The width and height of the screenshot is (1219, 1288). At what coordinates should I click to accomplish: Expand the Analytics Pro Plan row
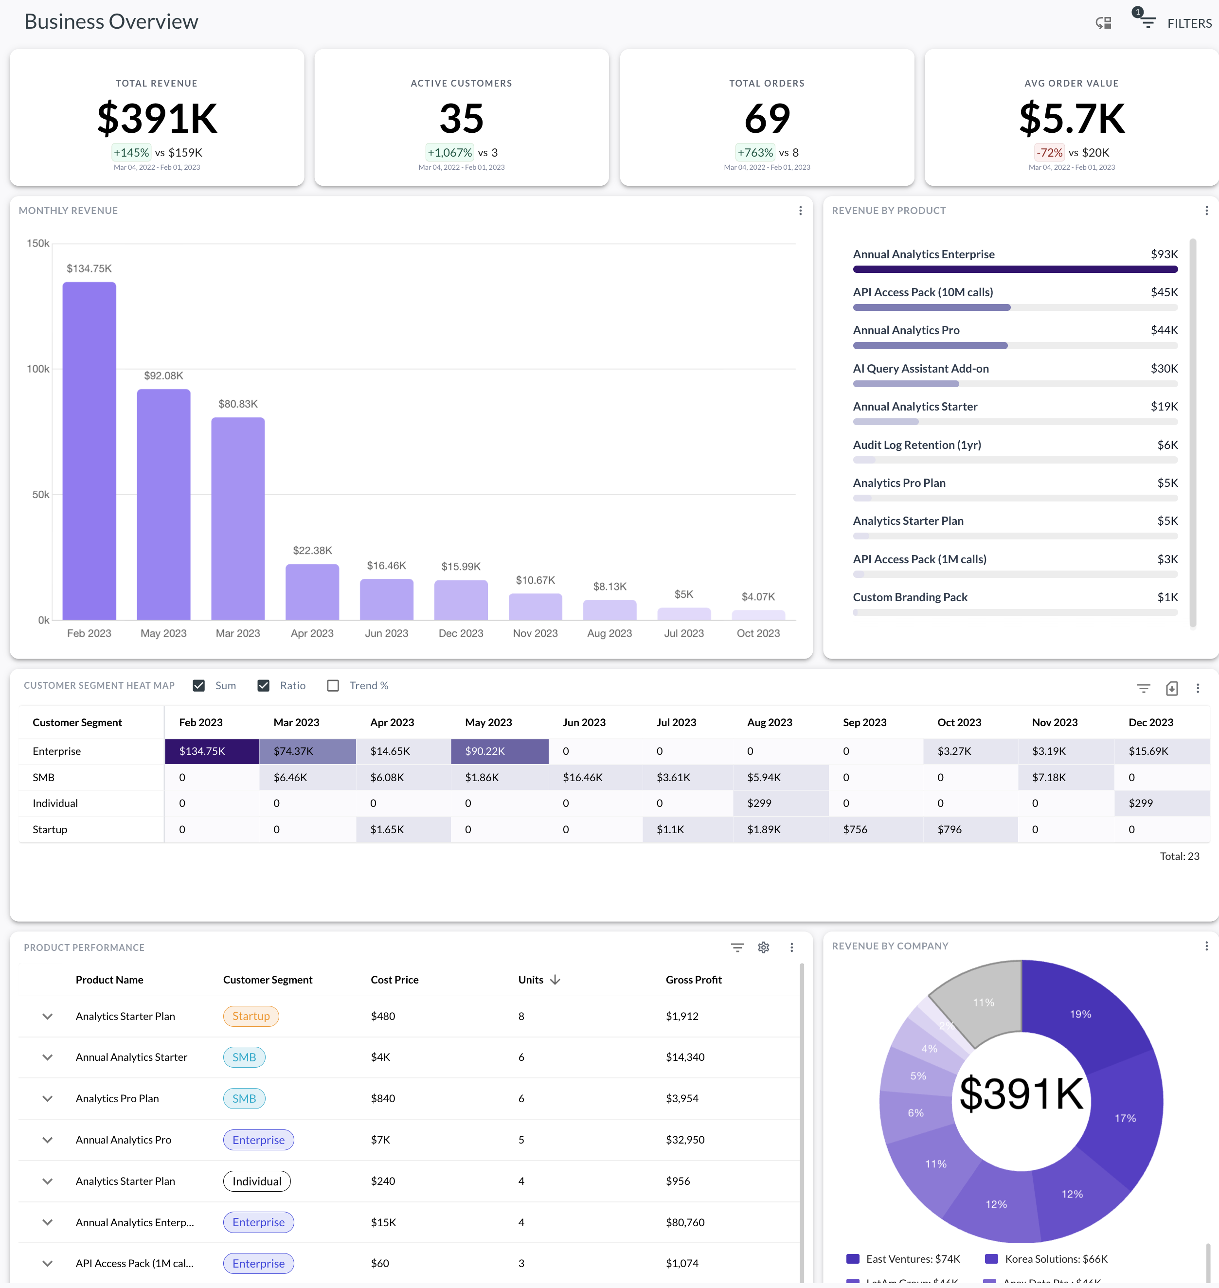point(48,1098)
